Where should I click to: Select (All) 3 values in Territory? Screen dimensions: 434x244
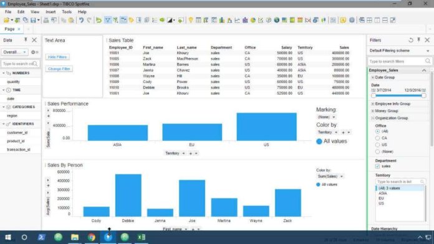coord(400,188)
